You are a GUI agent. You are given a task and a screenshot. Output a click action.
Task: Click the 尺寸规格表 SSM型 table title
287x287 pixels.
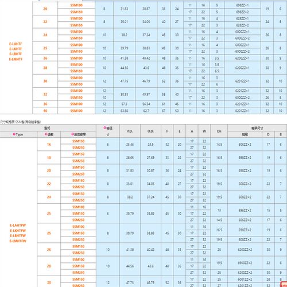click(x=20, y=122)
